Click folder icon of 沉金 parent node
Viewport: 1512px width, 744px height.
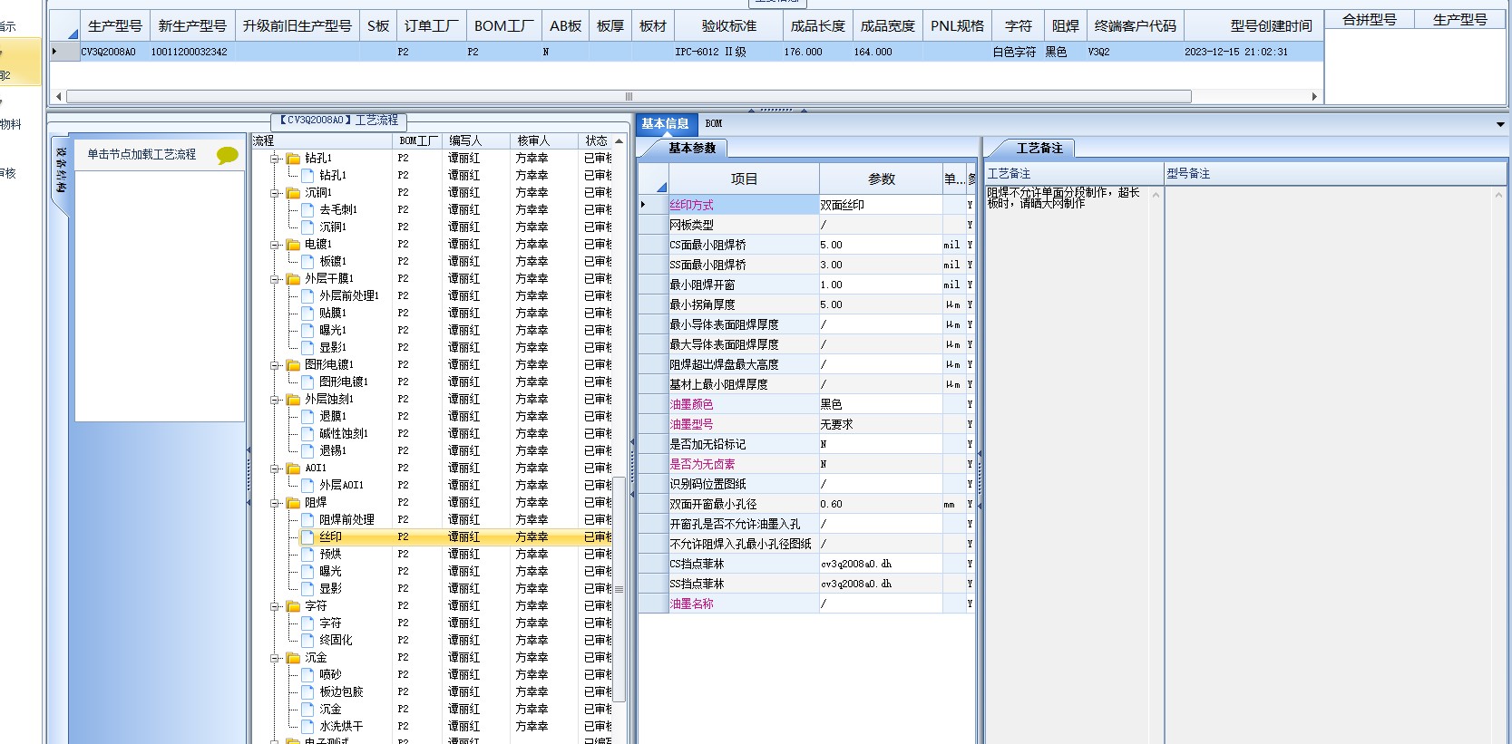click(x=293, y=658)
